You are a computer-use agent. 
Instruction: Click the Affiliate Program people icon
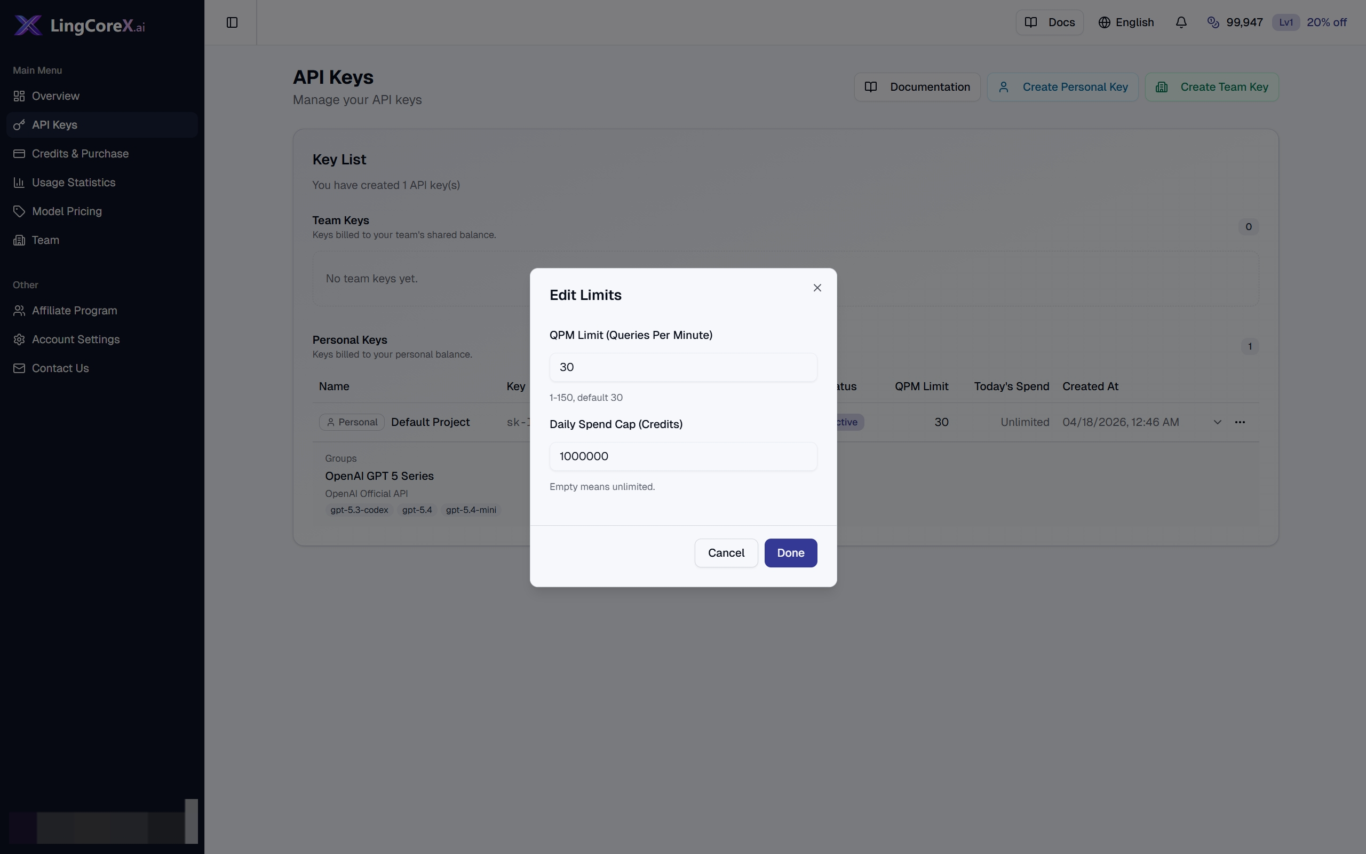(19, 311)
